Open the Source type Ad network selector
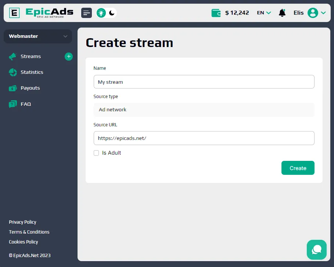Viewport: 334px width, 267px height. (x=204, y=110)
